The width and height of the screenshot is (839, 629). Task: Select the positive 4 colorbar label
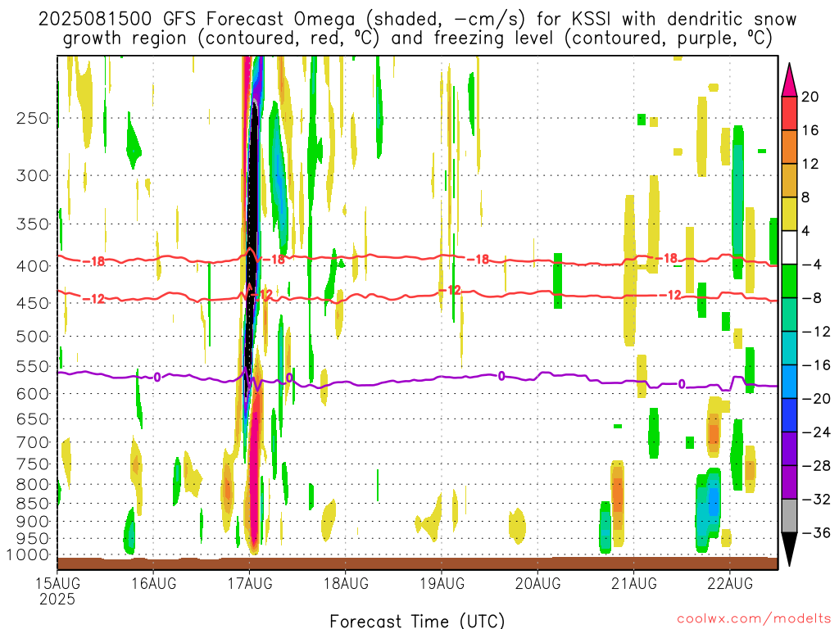[806, 231]
